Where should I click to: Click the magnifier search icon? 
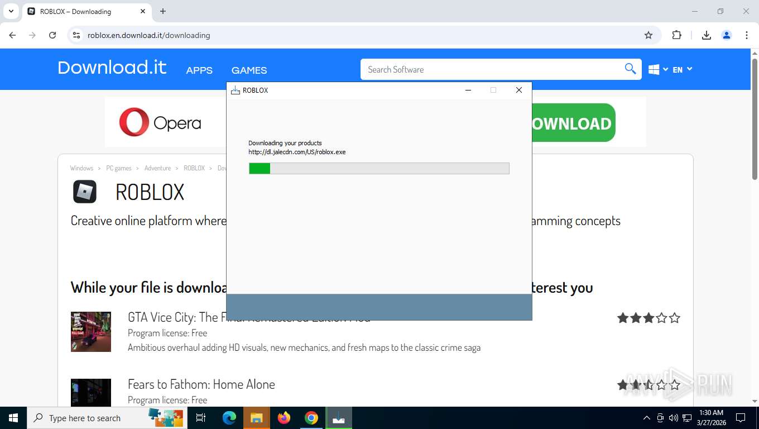631,69
